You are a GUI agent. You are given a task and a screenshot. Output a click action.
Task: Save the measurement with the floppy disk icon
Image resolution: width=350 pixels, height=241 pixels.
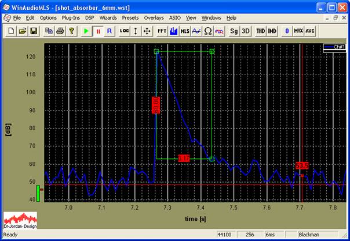click(34, 31)
